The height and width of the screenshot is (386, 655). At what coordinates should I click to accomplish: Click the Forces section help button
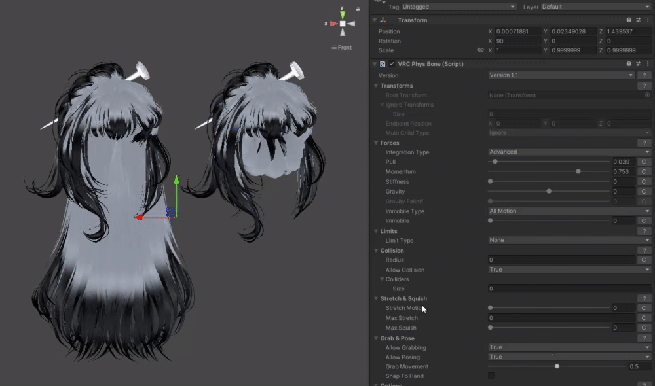click(x=644, y=143)
